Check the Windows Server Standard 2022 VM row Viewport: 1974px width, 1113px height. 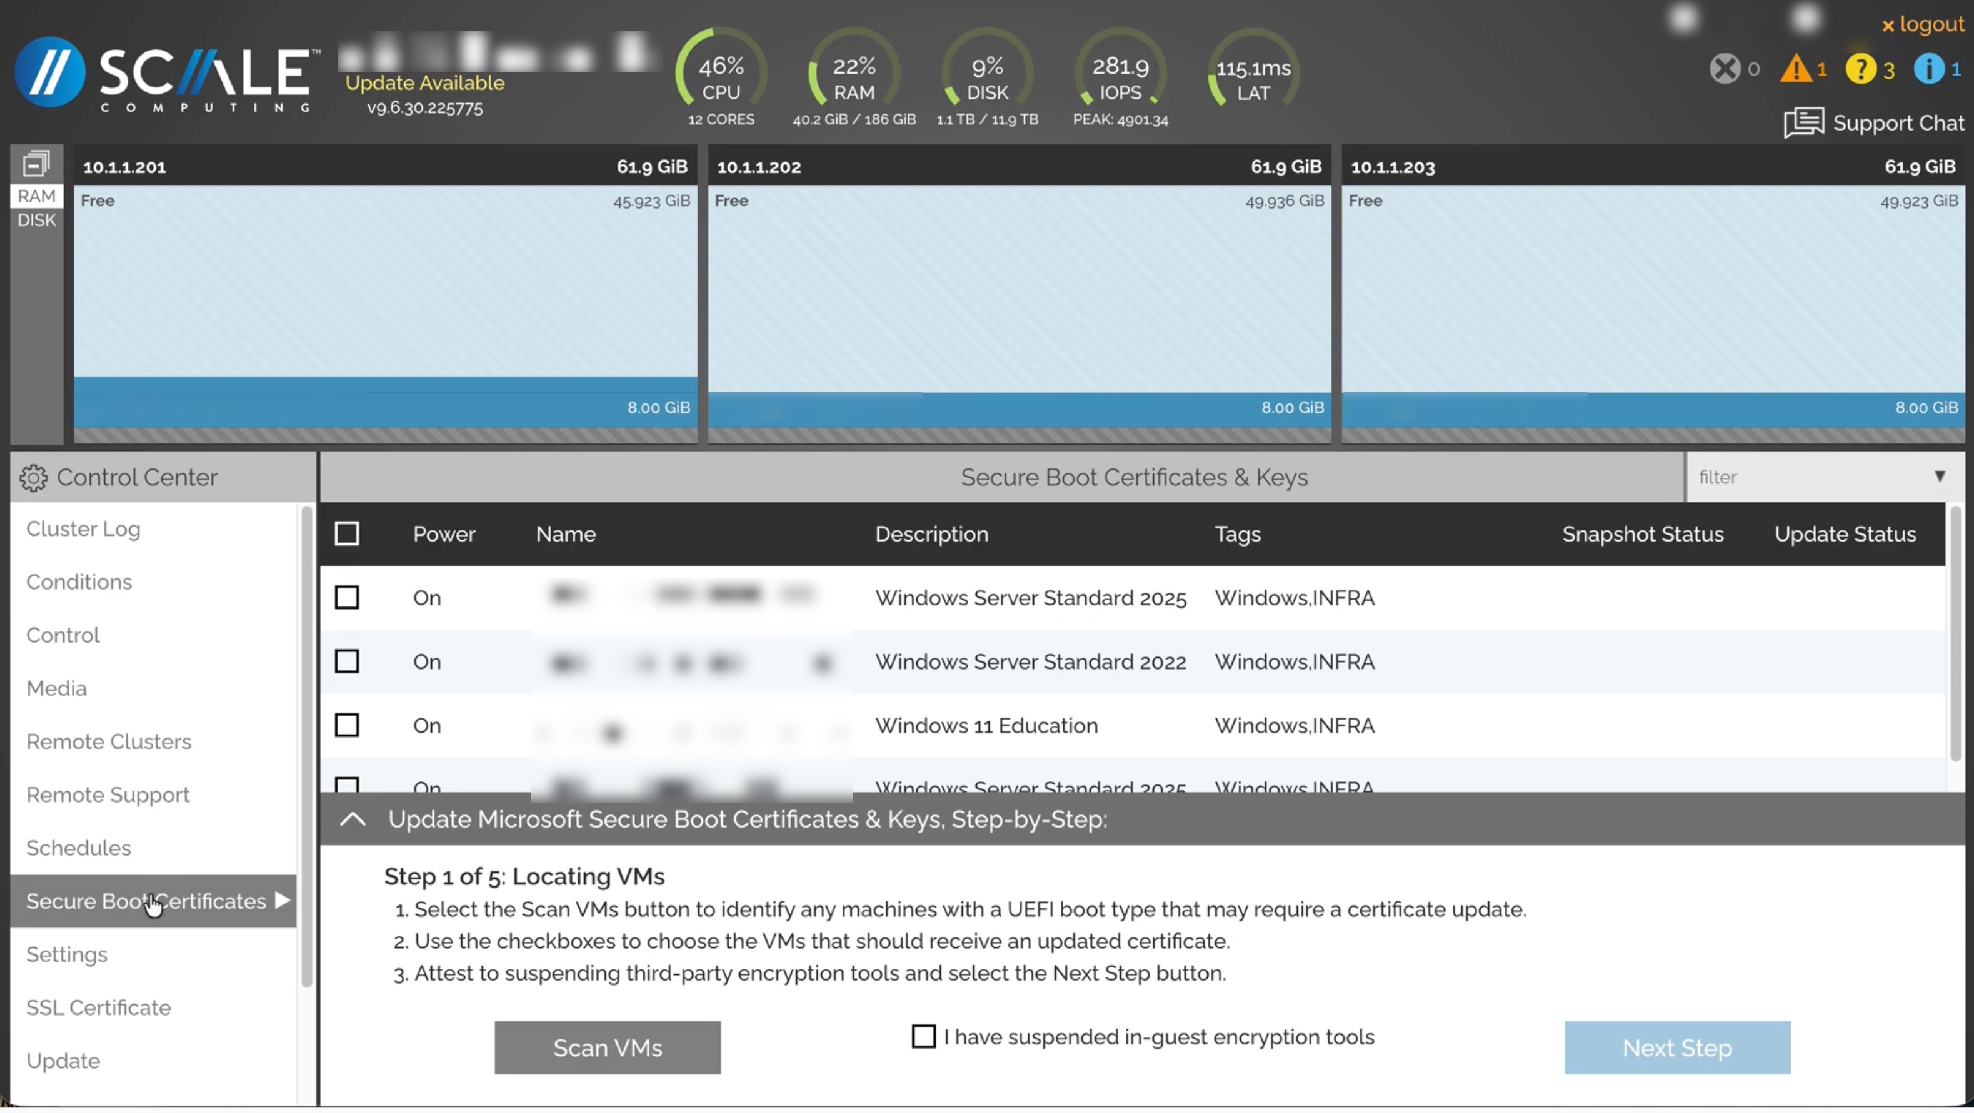[x=347, y=661]
